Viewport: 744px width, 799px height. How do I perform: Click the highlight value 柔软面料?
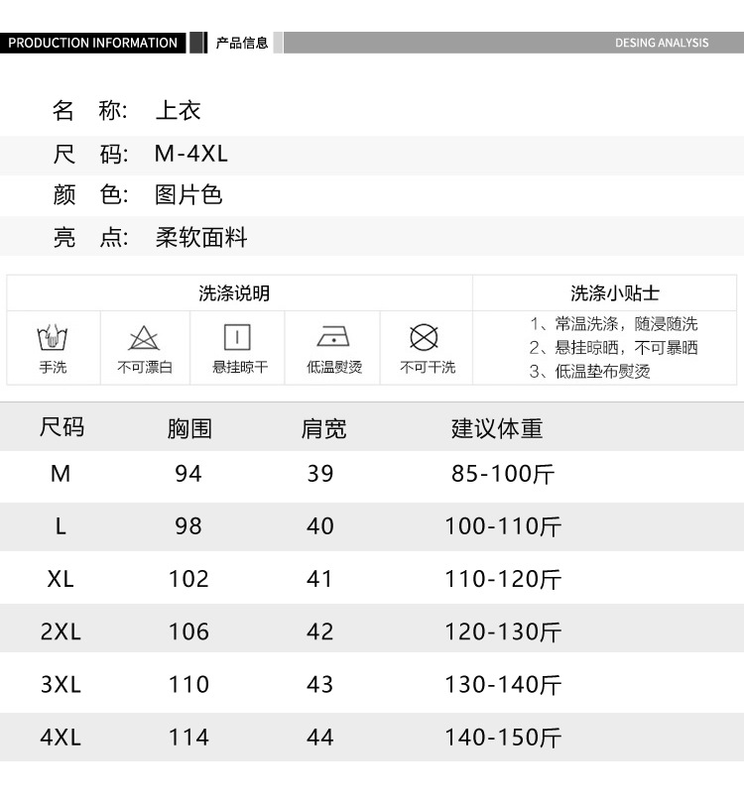click(x=201, y=238)
